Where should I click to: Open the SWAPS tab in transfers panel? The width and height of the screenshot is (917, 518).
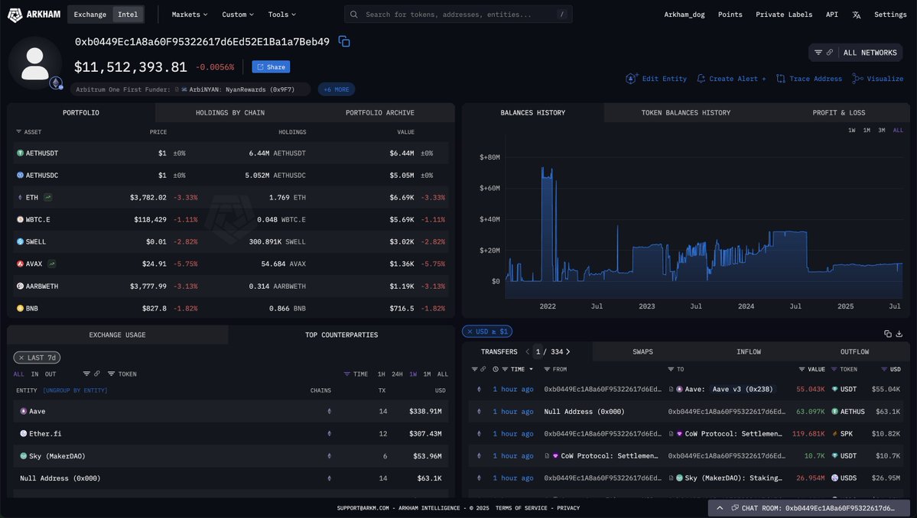click(642, 351)
